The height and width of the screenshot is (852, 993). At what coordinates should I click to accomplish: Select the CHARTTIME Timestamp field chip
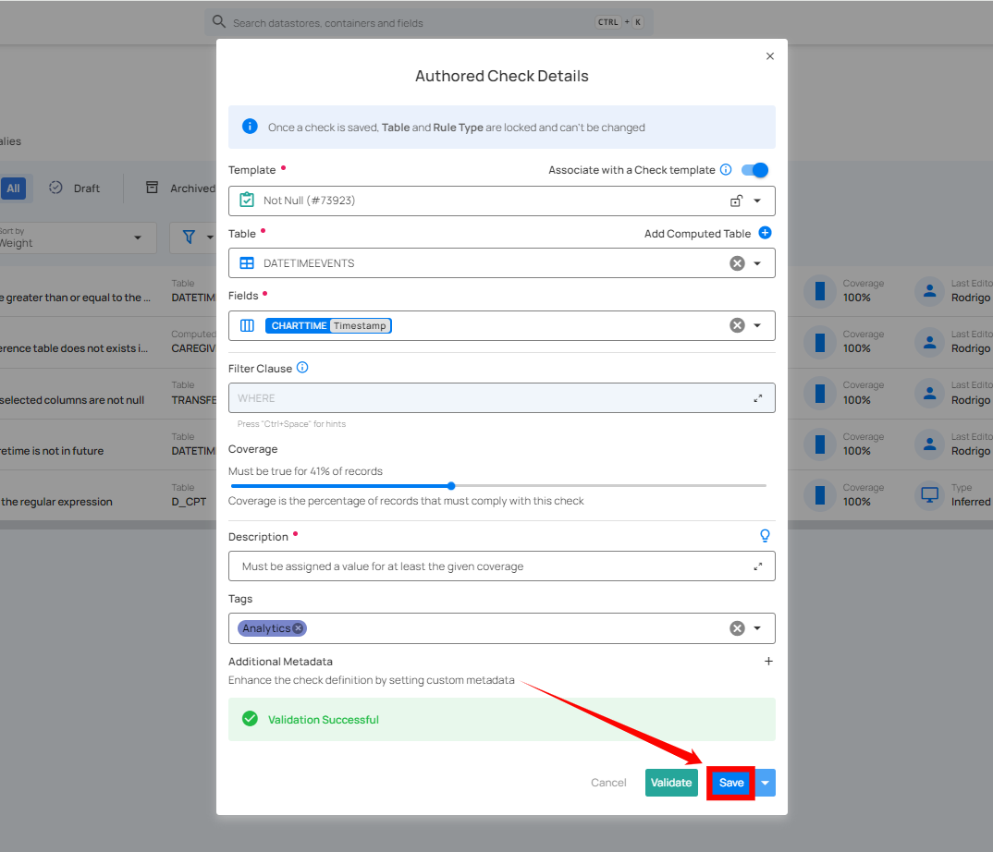pyautogui.click(x=328, y=325)
